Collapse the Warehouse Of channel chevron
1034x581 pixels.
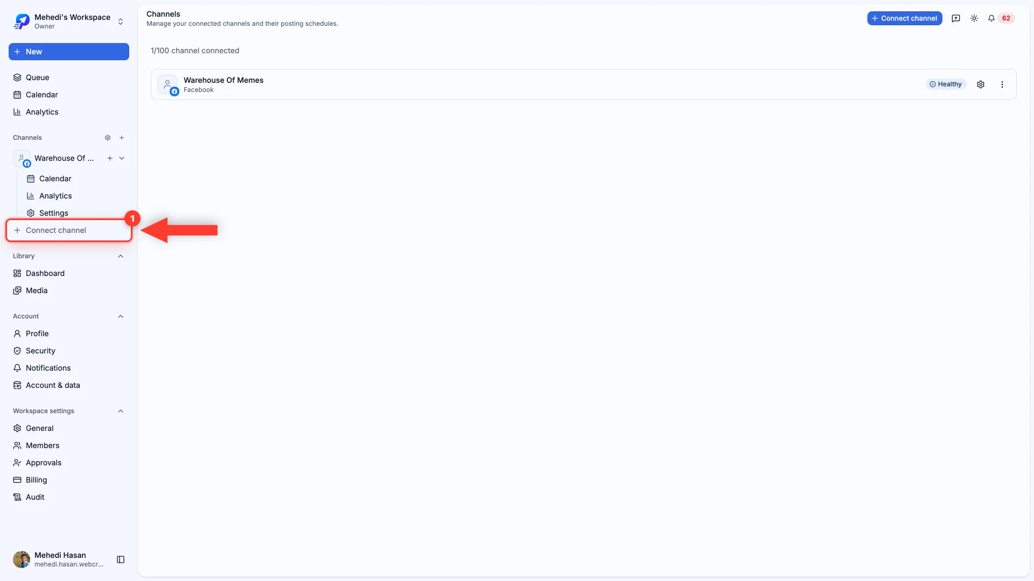(122, 158)
